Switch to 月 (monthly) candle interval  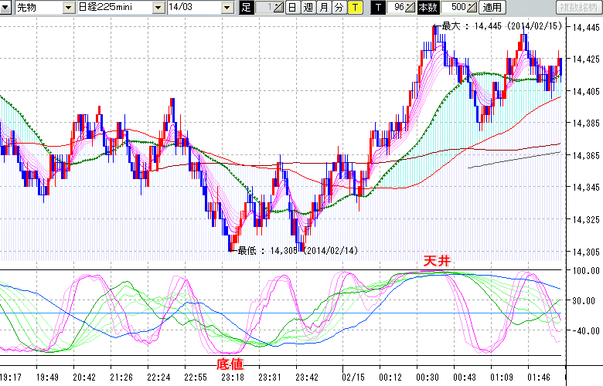coord(323,8)
